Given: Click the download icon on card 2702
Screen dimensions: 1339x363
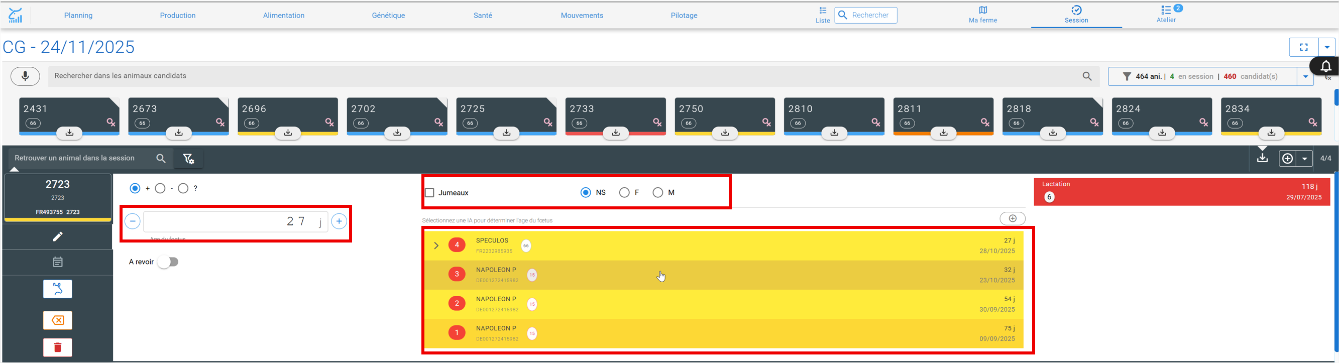Looking at the screenshot, I should pos(397,133).
